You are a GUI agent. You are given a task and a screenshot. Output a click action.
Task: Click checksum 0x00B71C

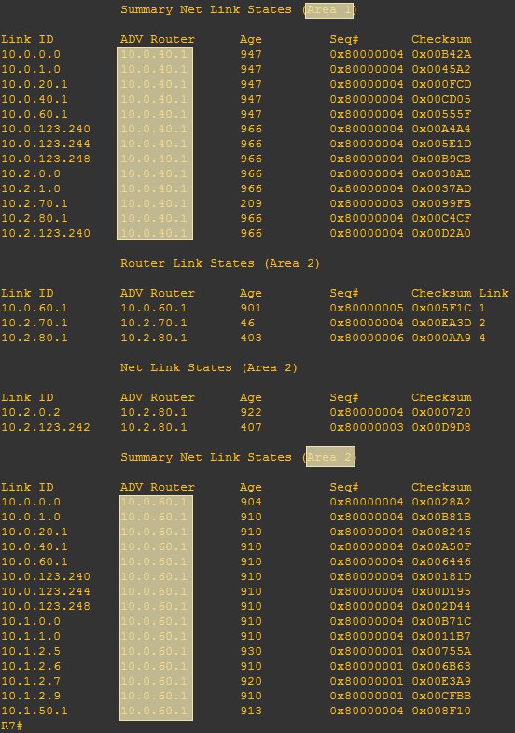(x=441, y=622)
